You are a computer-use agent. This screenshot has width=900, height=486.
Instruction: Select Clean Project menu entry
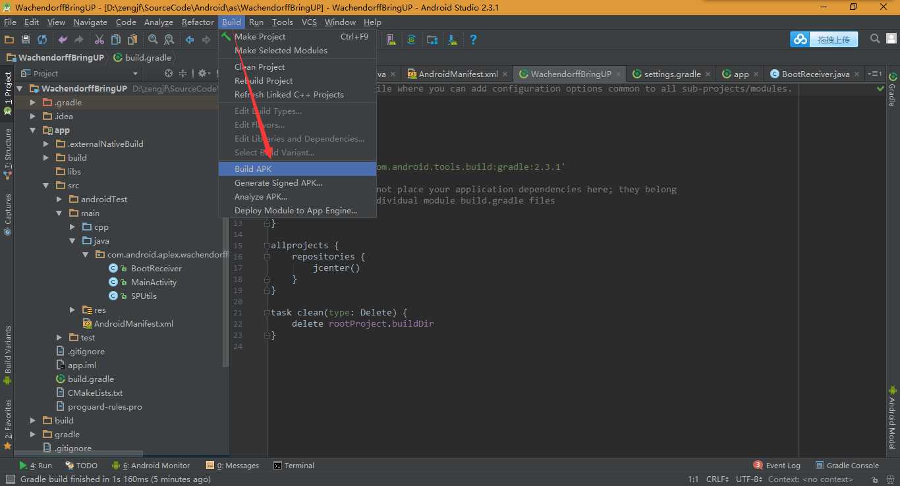[297, 67]
